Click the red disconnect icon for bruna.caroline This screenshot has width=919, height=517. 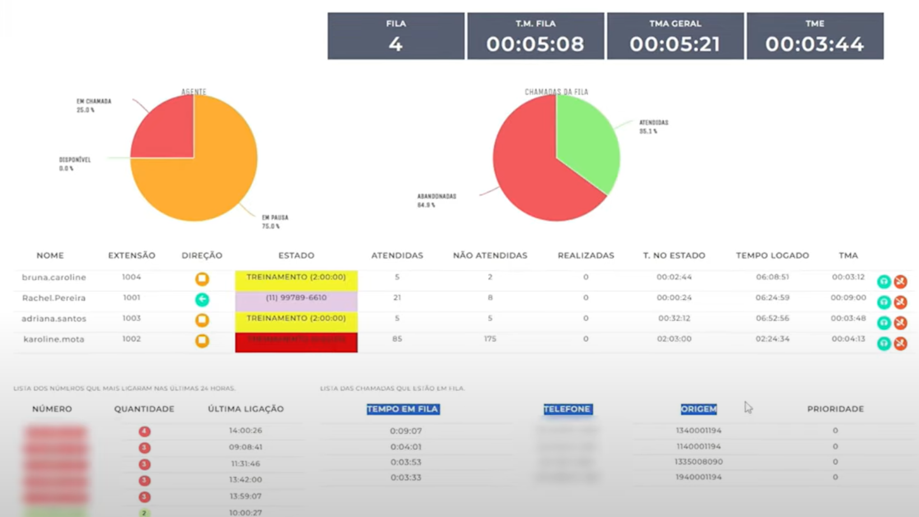click(901, 282)
